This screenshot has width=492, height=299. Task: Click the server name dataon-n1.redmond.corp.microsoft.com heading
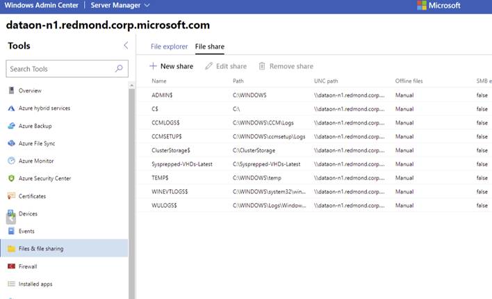(x=108, y=25)
